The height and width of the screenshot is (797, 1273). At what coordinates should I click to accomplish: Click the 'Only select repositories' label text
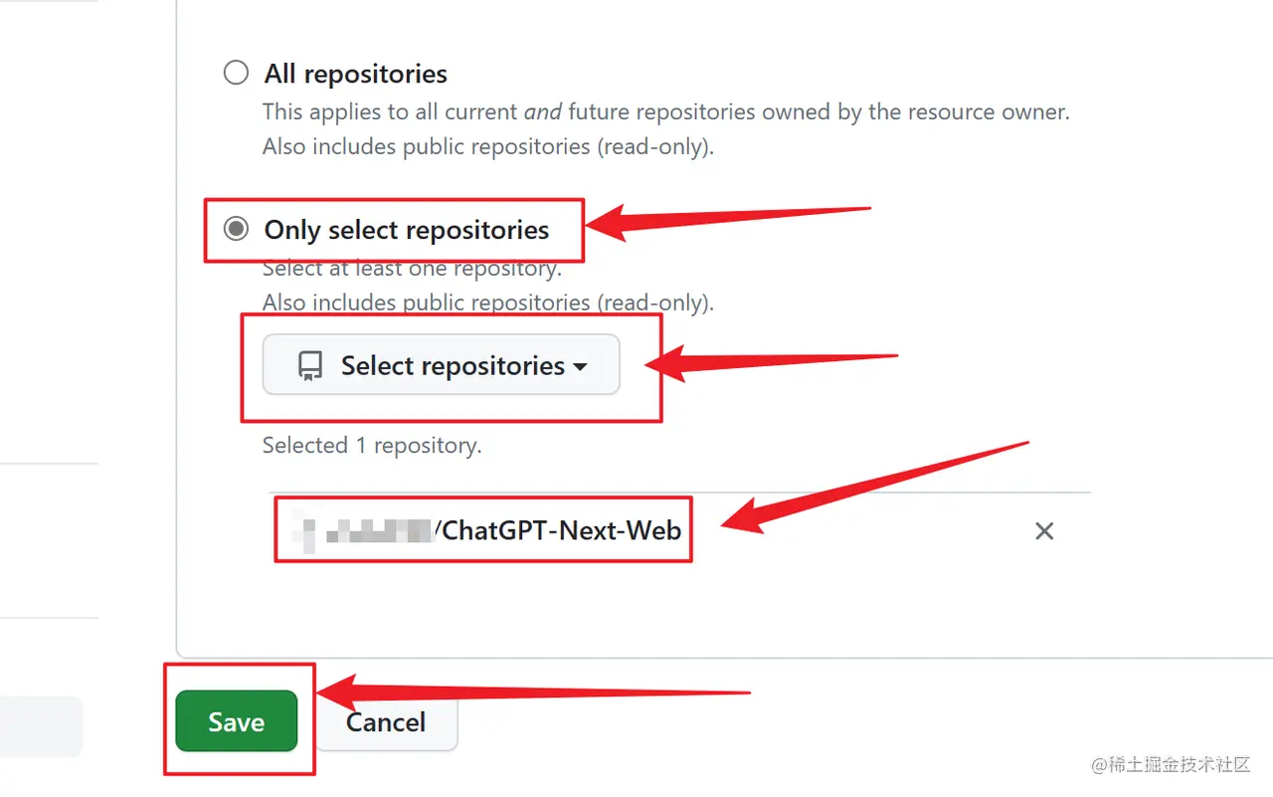[406, 230]
